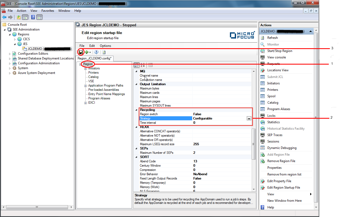Screen dimensions: 345x217
Task: Click the Statistics icon in the Actions pane
Action: coord(263,122)
